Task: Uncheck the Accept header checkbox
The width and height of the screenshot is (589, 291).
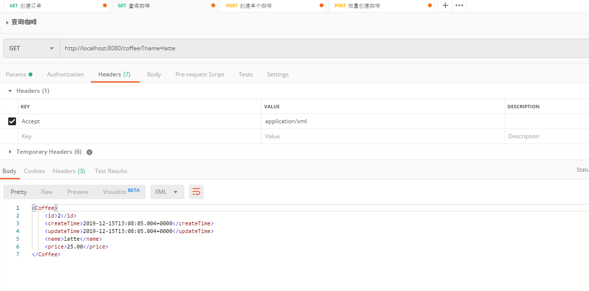Action: pos(12,121)
